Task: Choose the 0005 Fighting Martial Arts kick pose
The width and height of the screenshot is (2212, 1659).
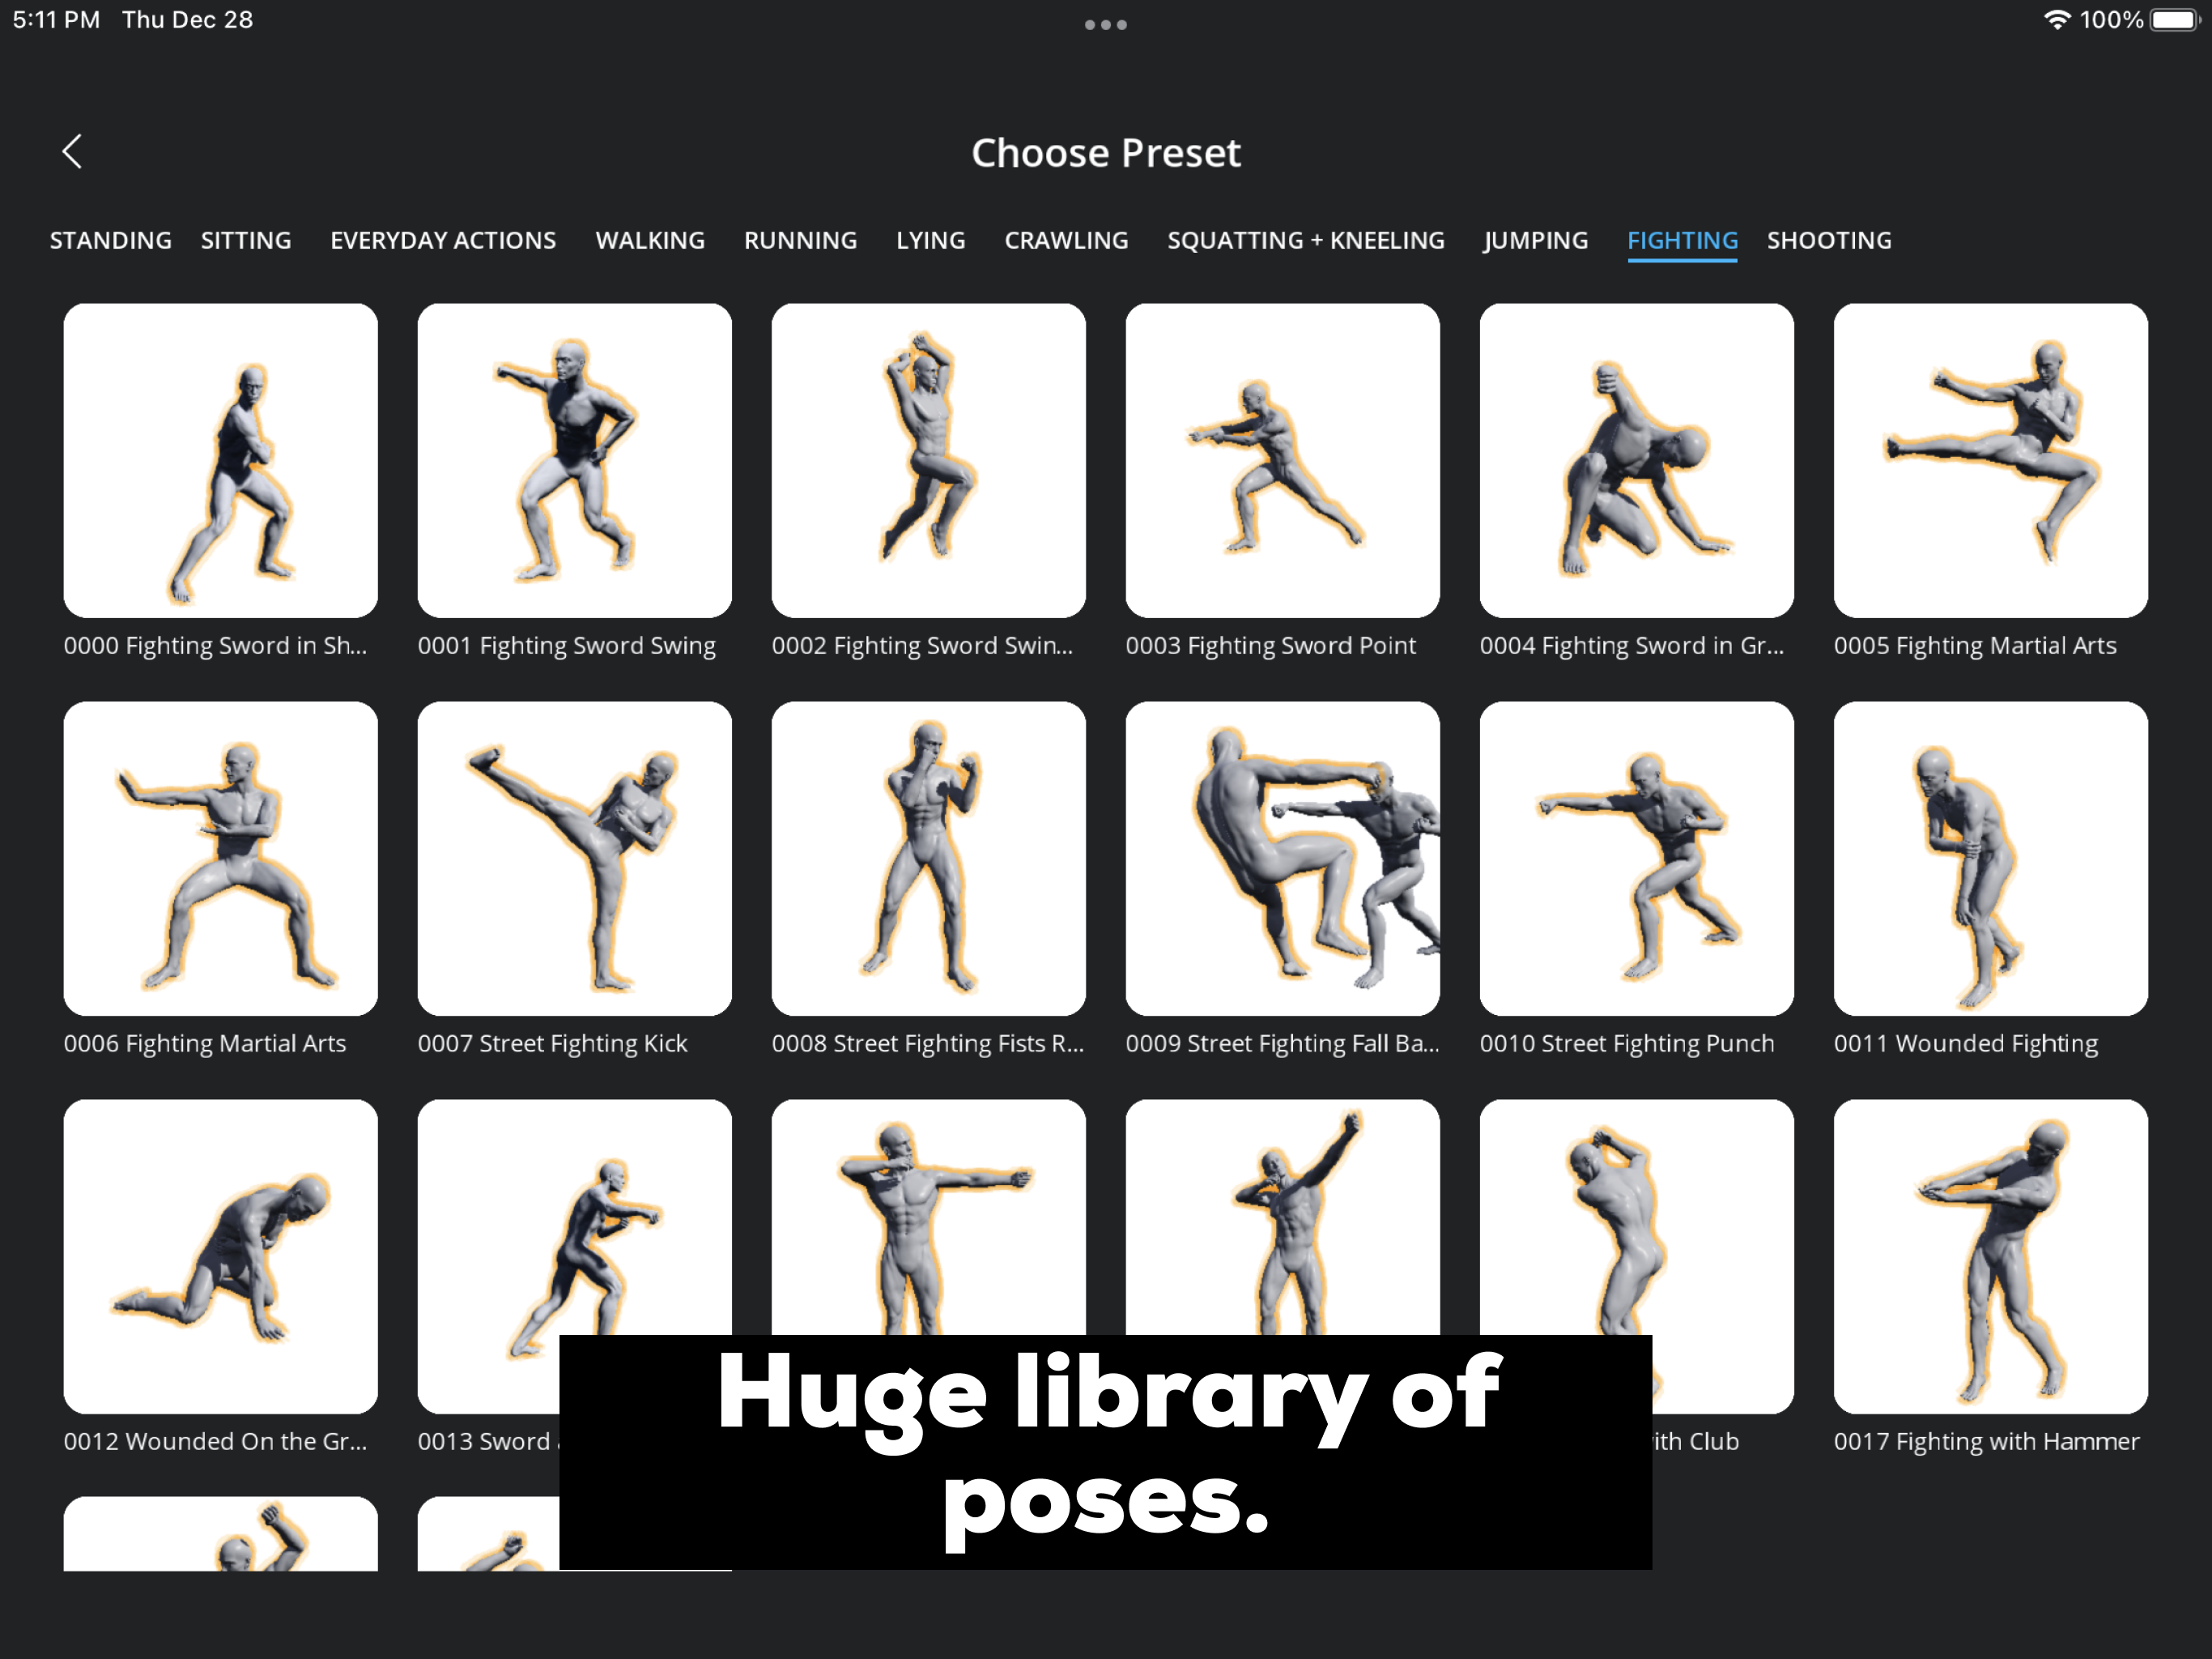Action: (x=1990, y=460)
